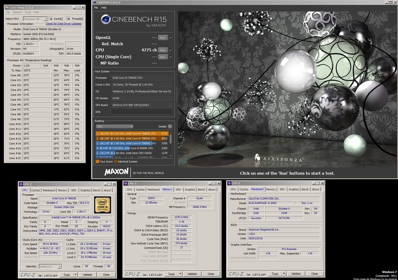398x280 pixels.
Task: Open Caches tab in left CPU-Z window
Action: click(x=35, y=190)
